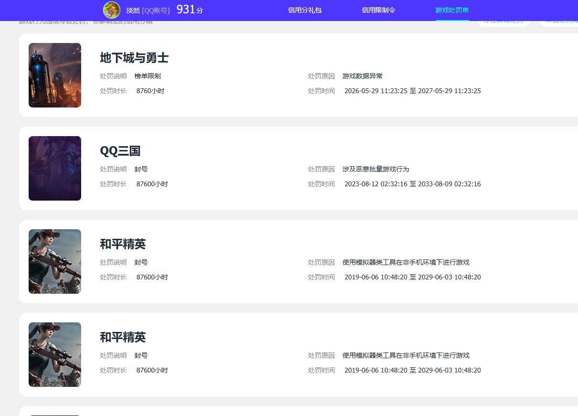578x416 pixels.
Task: Click the QQ三国 card title
Action: click(120, 151)
